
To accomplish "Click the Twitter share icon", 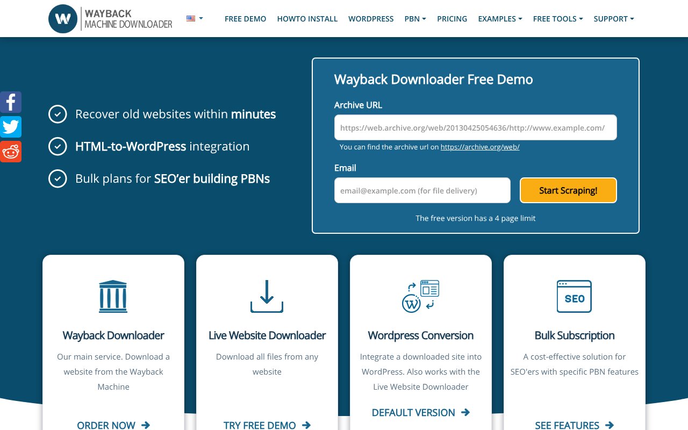I will click(x=11, y=127).
